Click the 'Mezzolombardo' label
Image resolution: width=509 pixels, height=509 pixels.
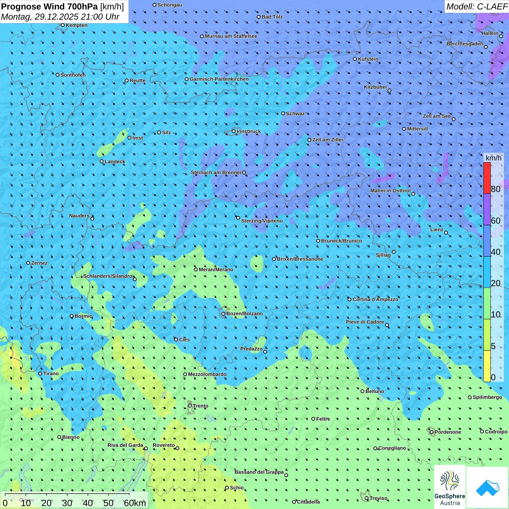pyautogui.click(x=207, y=374)
